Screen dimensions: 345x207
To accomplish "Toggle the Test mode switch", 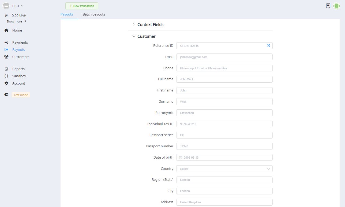I will [6, 95].
